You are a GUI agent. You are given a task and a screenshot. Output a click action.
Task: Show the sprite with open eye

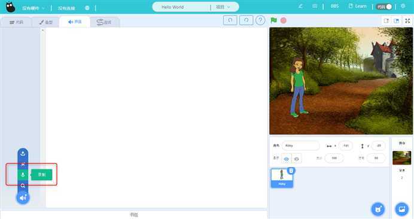click(286, 159)
